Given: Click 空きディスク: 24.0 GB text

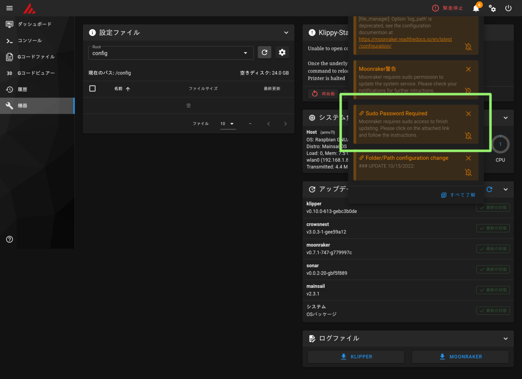Looking at the screenshot, I should click(264, 73).
